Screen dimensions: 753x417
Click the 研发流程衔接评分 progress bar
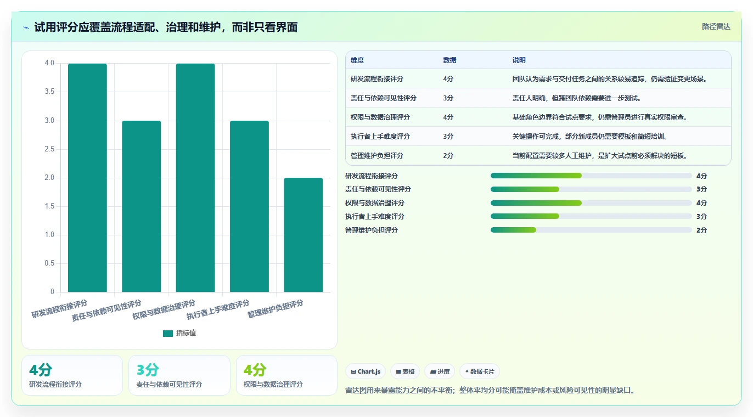pyautogui.click(x=591, y=176)
